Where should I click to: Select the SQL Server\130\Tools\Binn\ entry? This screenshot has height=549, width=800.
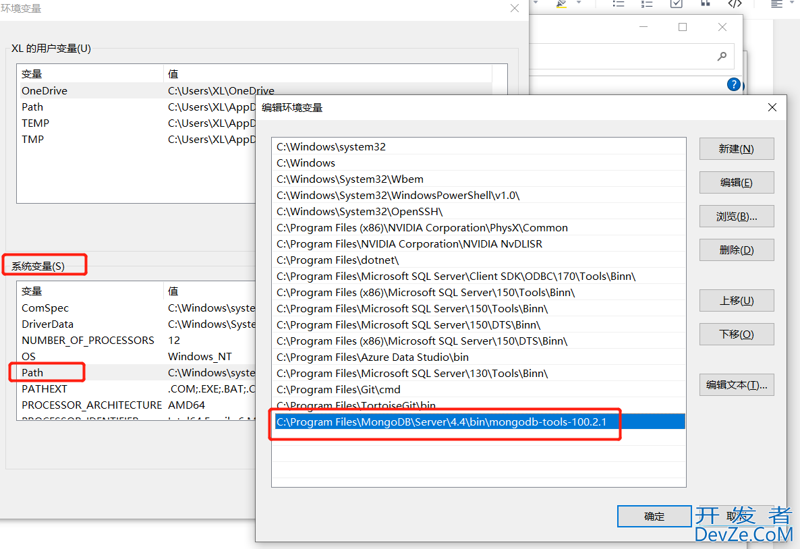(478, 374)
